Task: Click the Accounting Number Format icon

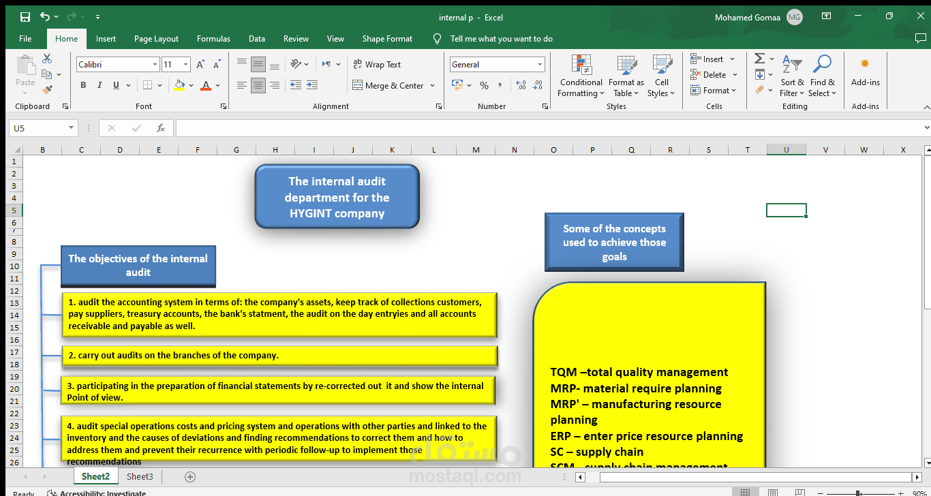Action: [x=457, y=85]
